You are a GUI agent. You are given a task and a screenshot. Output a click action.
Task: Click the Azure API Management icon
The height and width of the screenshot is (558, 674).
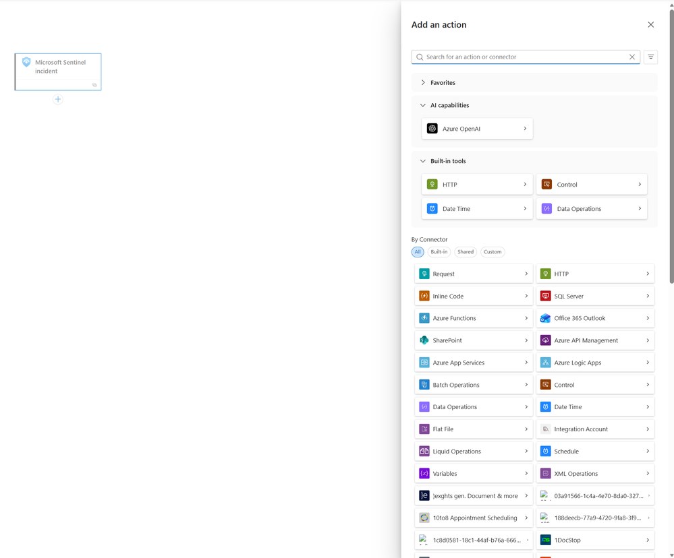point(546,340)
